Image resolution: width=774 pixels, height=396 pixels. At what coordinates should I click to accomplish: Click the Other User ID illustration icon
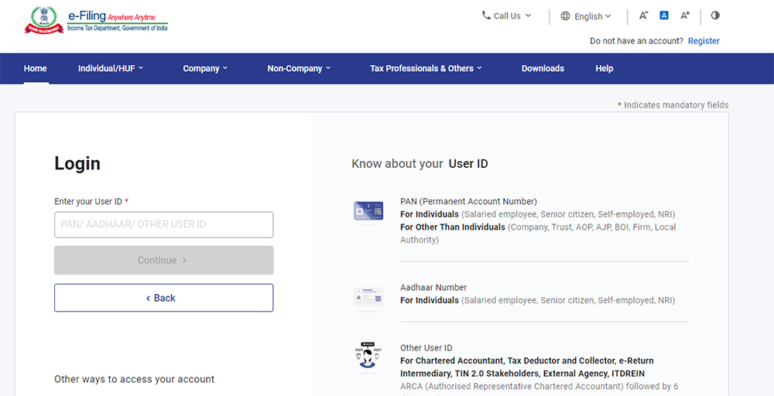point(368,356)
